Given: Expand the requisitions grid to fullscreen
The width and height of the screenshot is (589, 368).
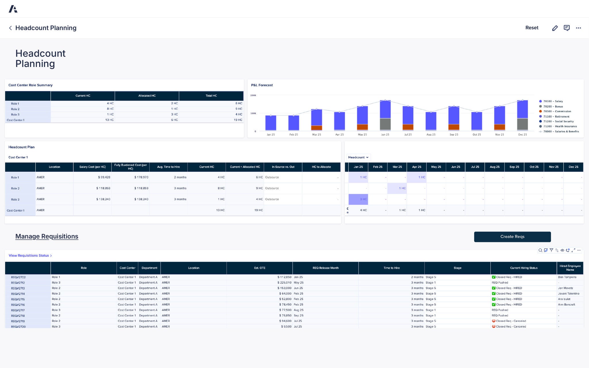Looking at the screenshot, I should [x=573, y=250].
